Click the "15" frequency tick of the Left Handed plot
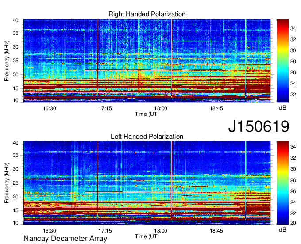Screen dimensions: 301x244 click(15, 211)
